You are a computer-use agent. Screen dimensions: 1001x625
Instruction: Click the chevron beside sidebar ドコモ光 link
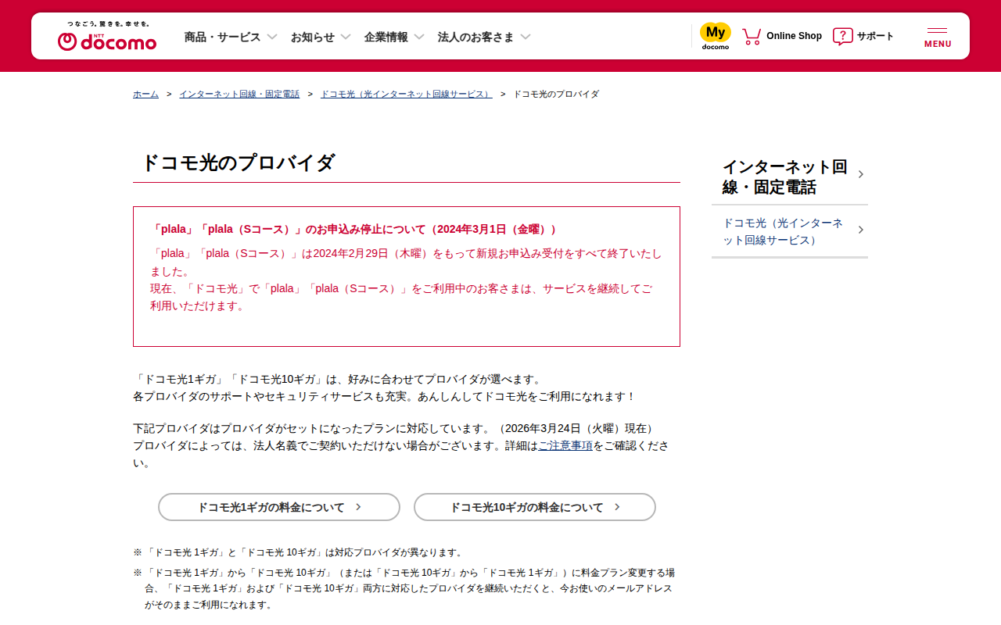860,230
